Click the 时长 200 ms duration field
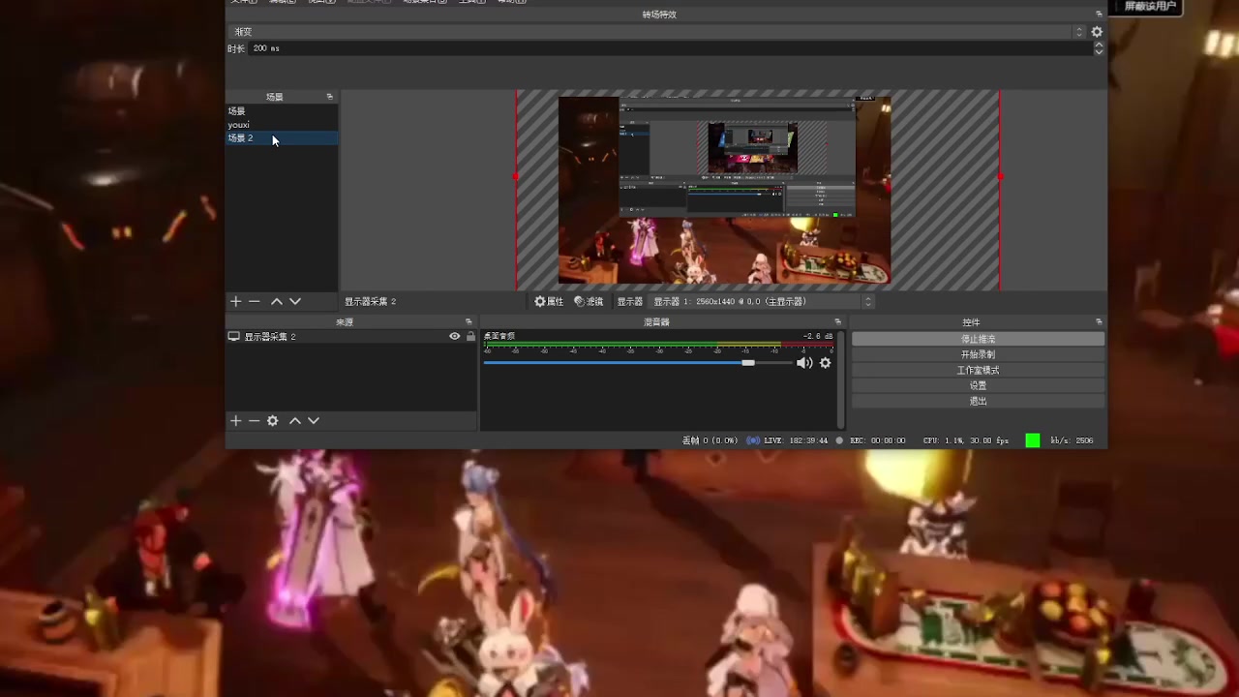1239x697 pixels. click(670, 48)
